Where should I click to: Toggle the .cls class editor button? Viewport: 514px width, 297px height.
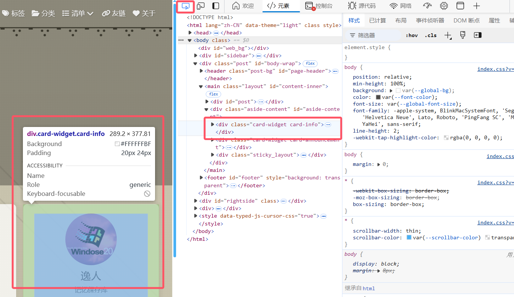pyautogui.click(x=431, y=35)
